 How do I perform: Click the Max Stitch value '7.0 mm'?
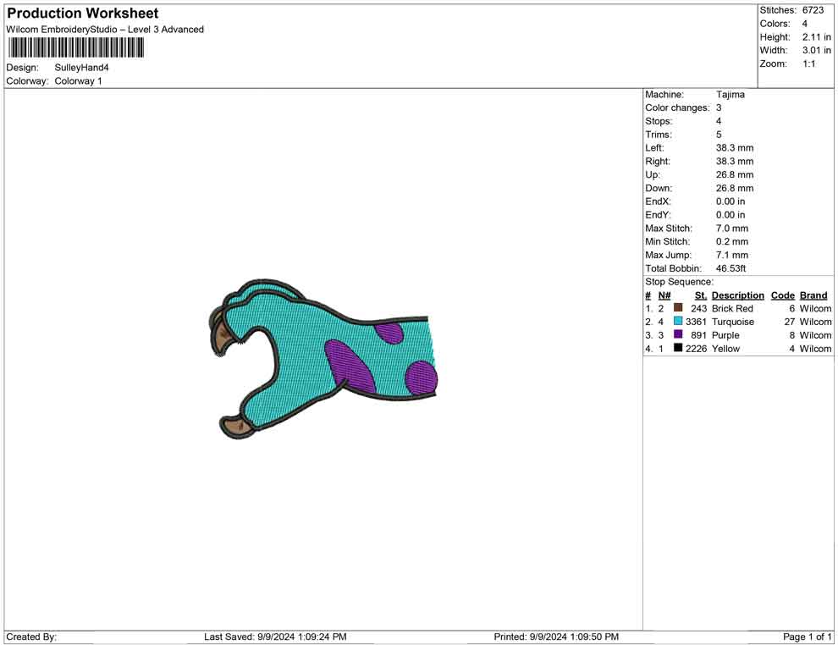(732, 229)
